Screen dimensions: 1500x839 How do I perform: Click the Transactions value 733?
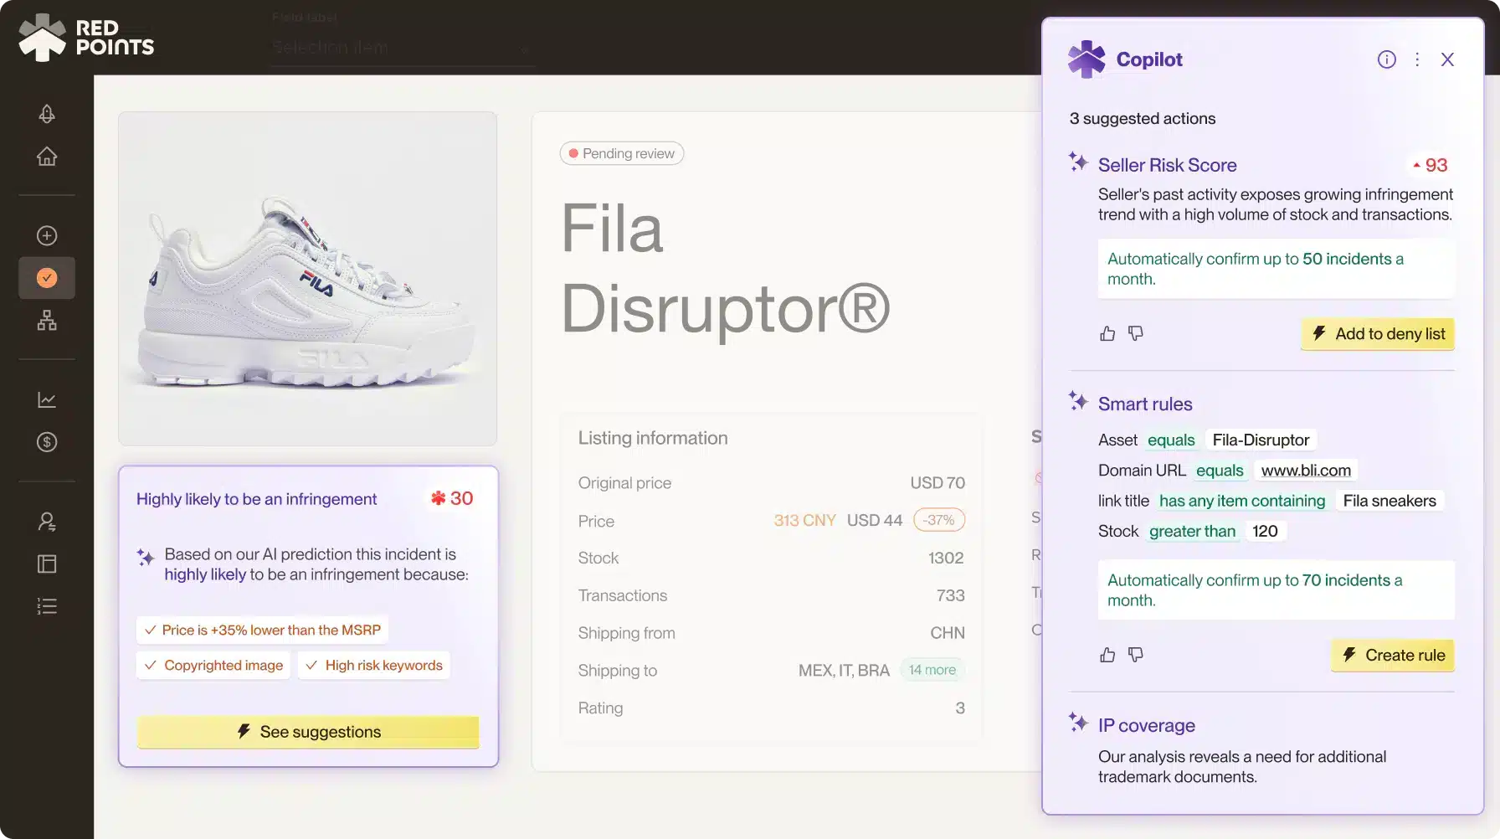coord(950,595)
